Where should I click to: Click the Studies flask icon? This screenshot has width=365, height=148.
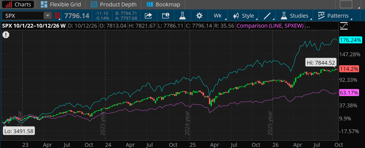(x=283, y=16)
